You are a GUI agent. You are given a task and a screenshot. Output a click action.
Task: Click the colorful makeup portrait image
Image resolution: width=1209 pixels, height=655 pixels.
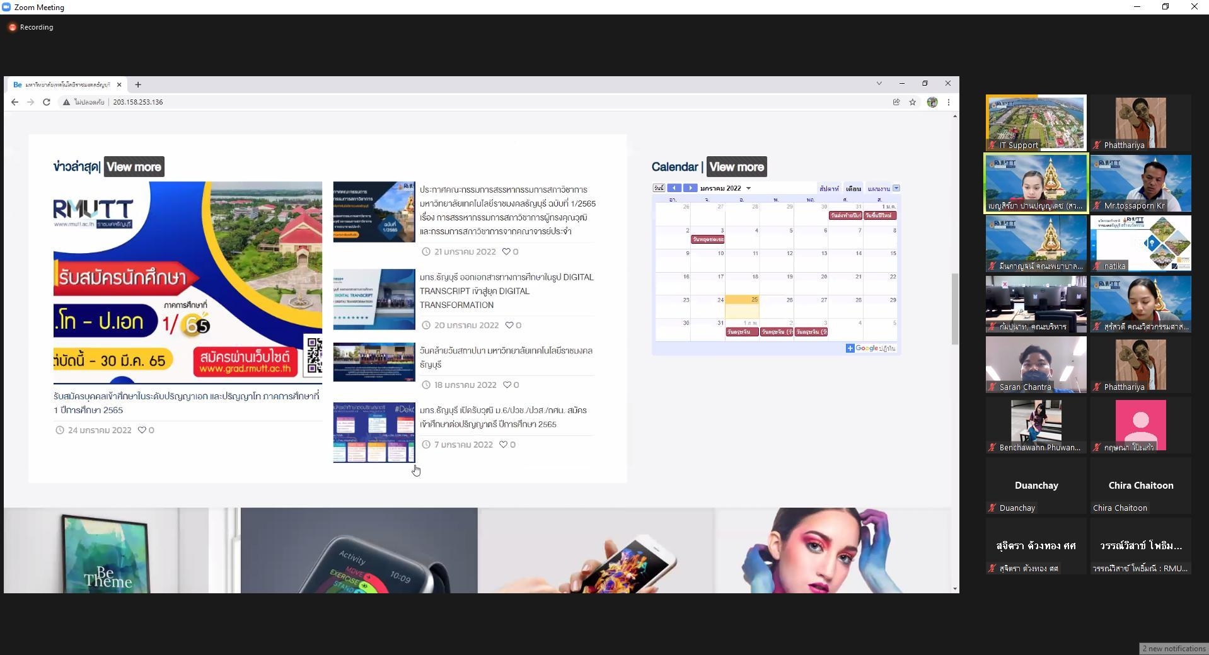(x=832, y=550)
